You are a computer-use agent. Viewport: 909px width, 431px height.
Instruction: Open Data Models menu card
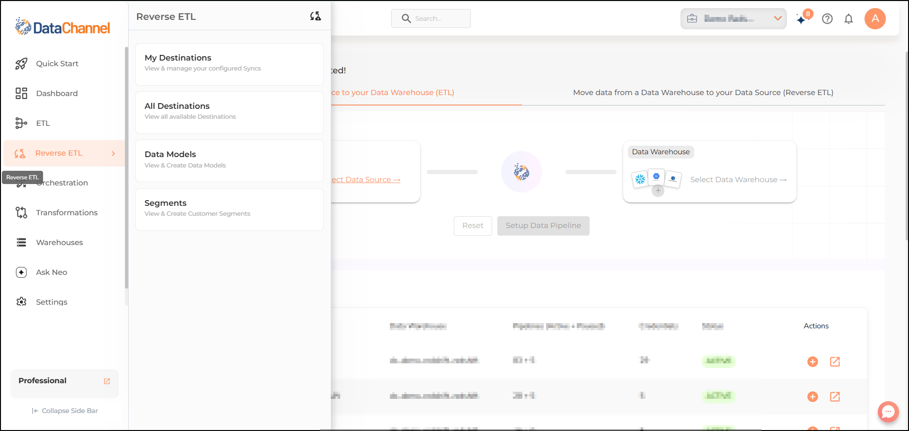pos(229,161)
